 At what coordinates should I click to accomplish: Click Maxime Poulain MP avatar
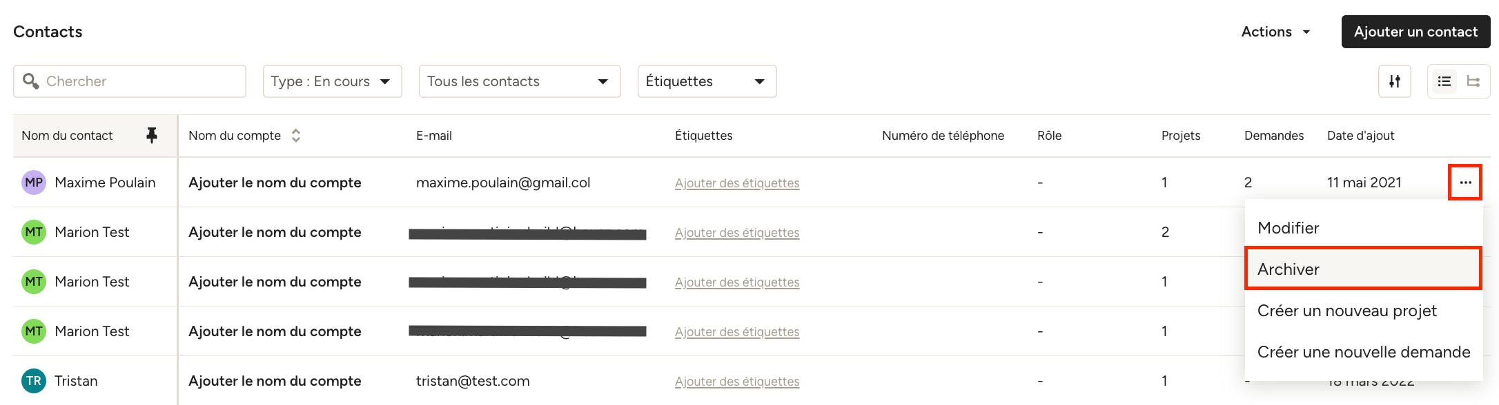click(x=34, y=183)
